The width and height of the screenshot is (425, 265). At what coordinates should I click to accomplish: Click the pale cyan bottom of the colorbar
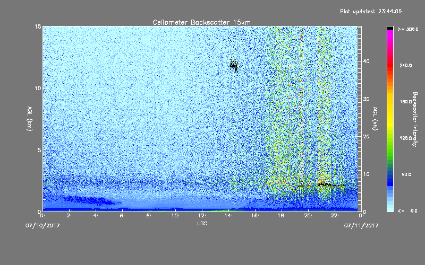click(x=390, y=207)
